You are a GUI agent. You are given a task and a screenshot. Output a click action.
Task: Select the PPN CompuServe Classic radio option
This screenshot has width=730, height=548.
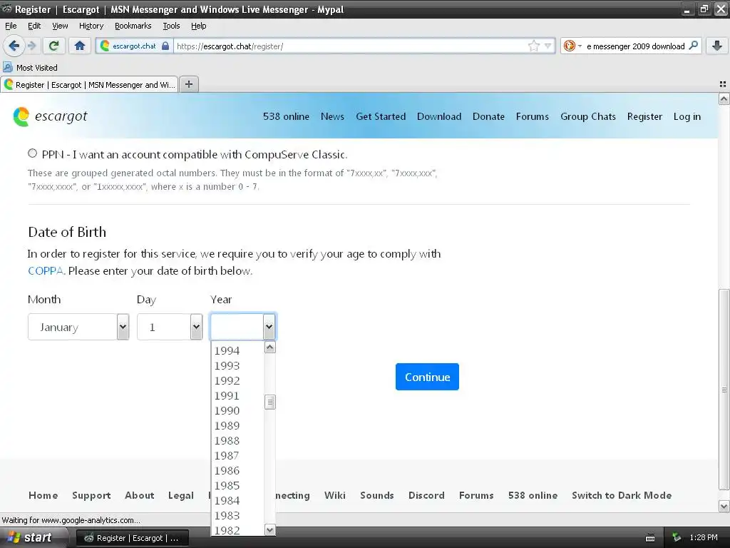point(32,153)
